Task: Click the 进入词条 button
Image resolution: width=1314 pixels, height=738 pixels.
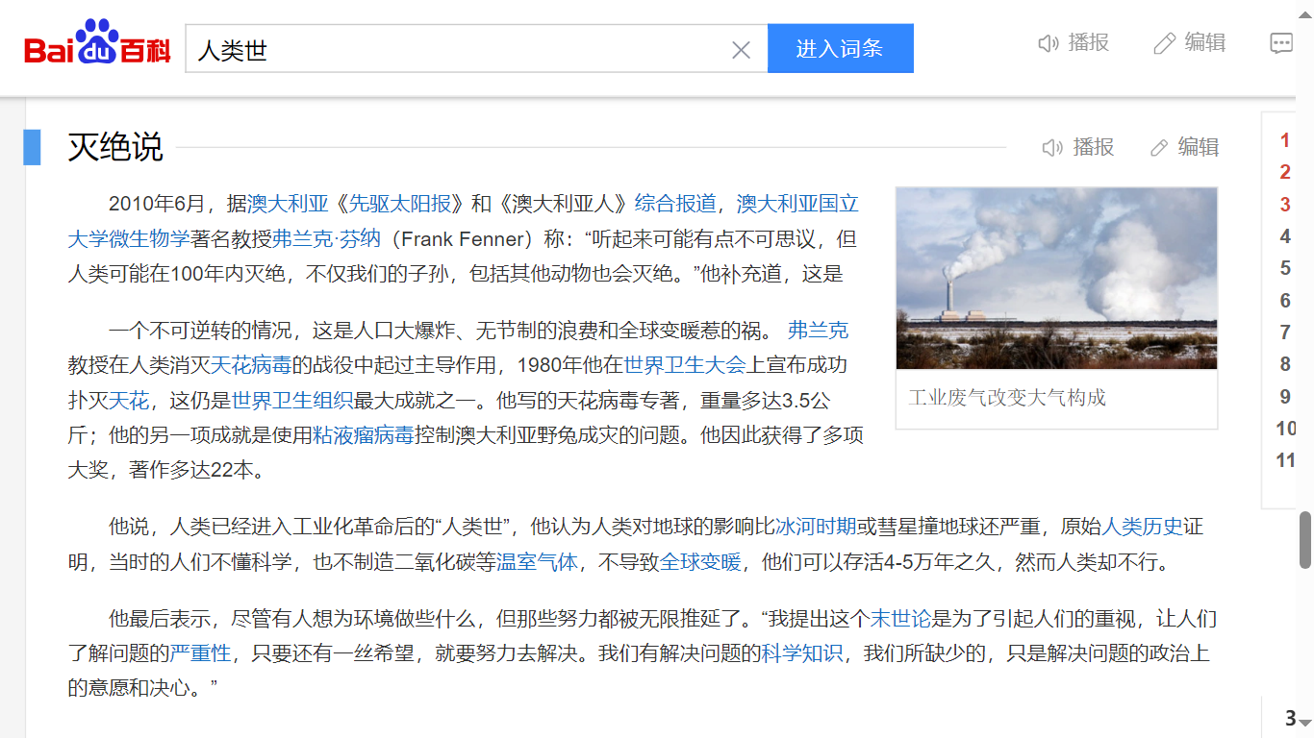Action: tap(840, 48)
